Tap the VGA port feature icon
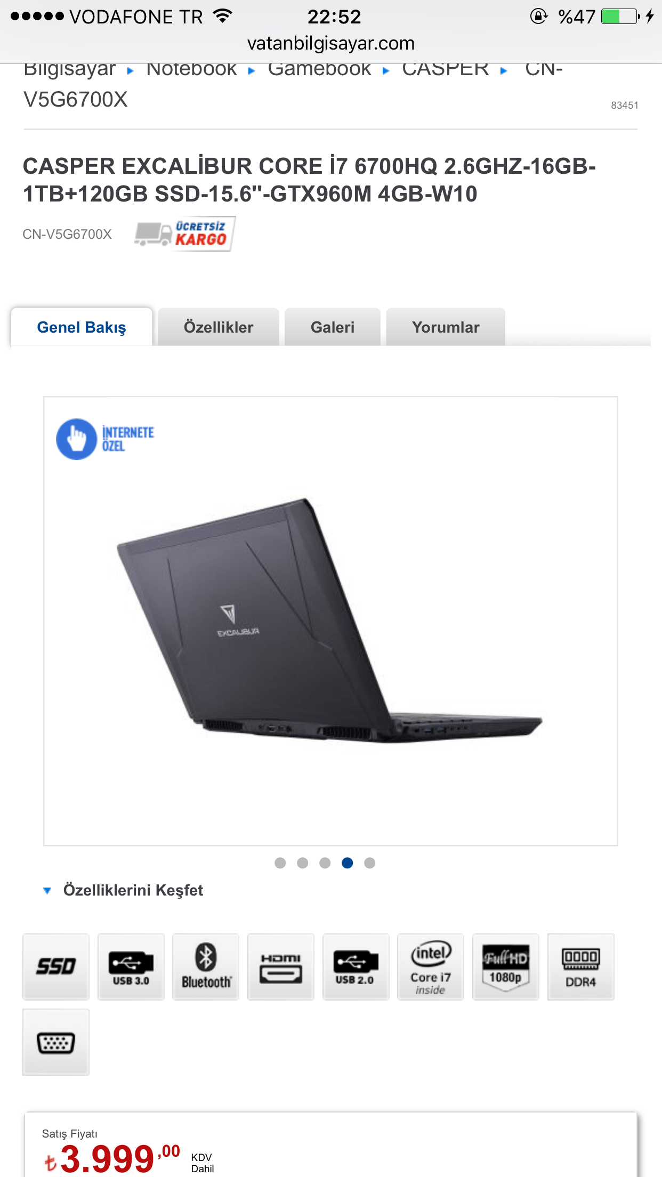The width and height of the screenshot is (662, 1177). coord(56,1042)
